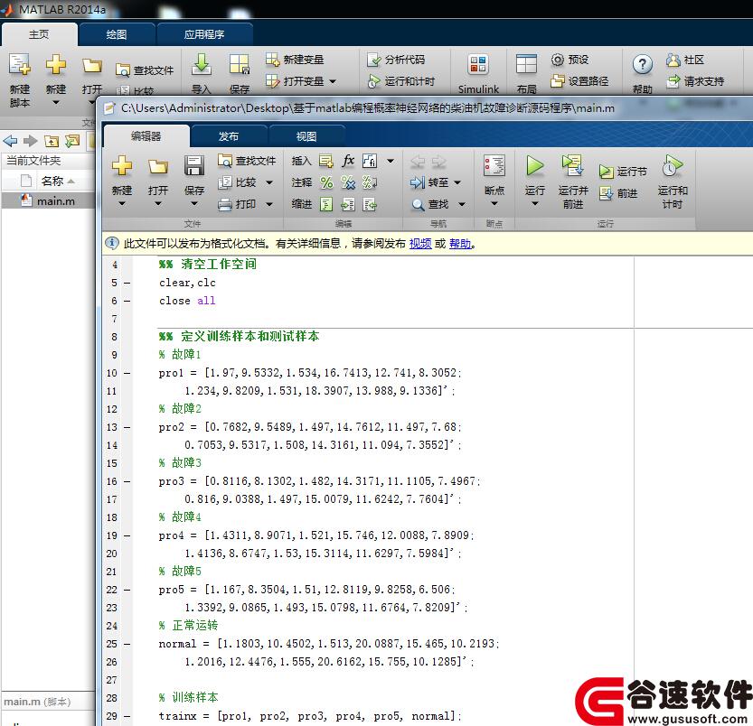This screenshot has width=753, height=726.
Task: Click the insert function fx icon
Action: 348,161
